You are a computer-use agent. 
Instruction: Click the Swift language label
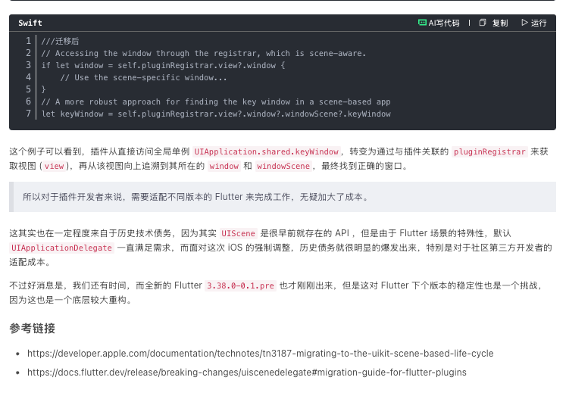click(30, 23)
